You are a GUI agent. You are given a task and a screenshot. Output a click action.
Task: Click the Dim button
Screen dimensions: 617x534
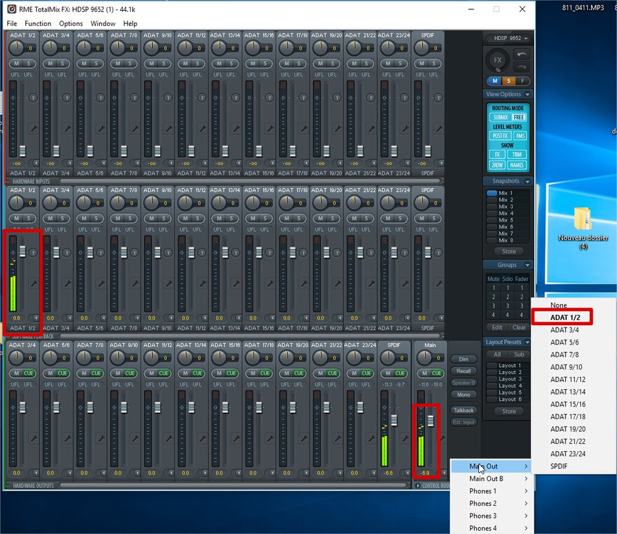(x=464, y=359)
